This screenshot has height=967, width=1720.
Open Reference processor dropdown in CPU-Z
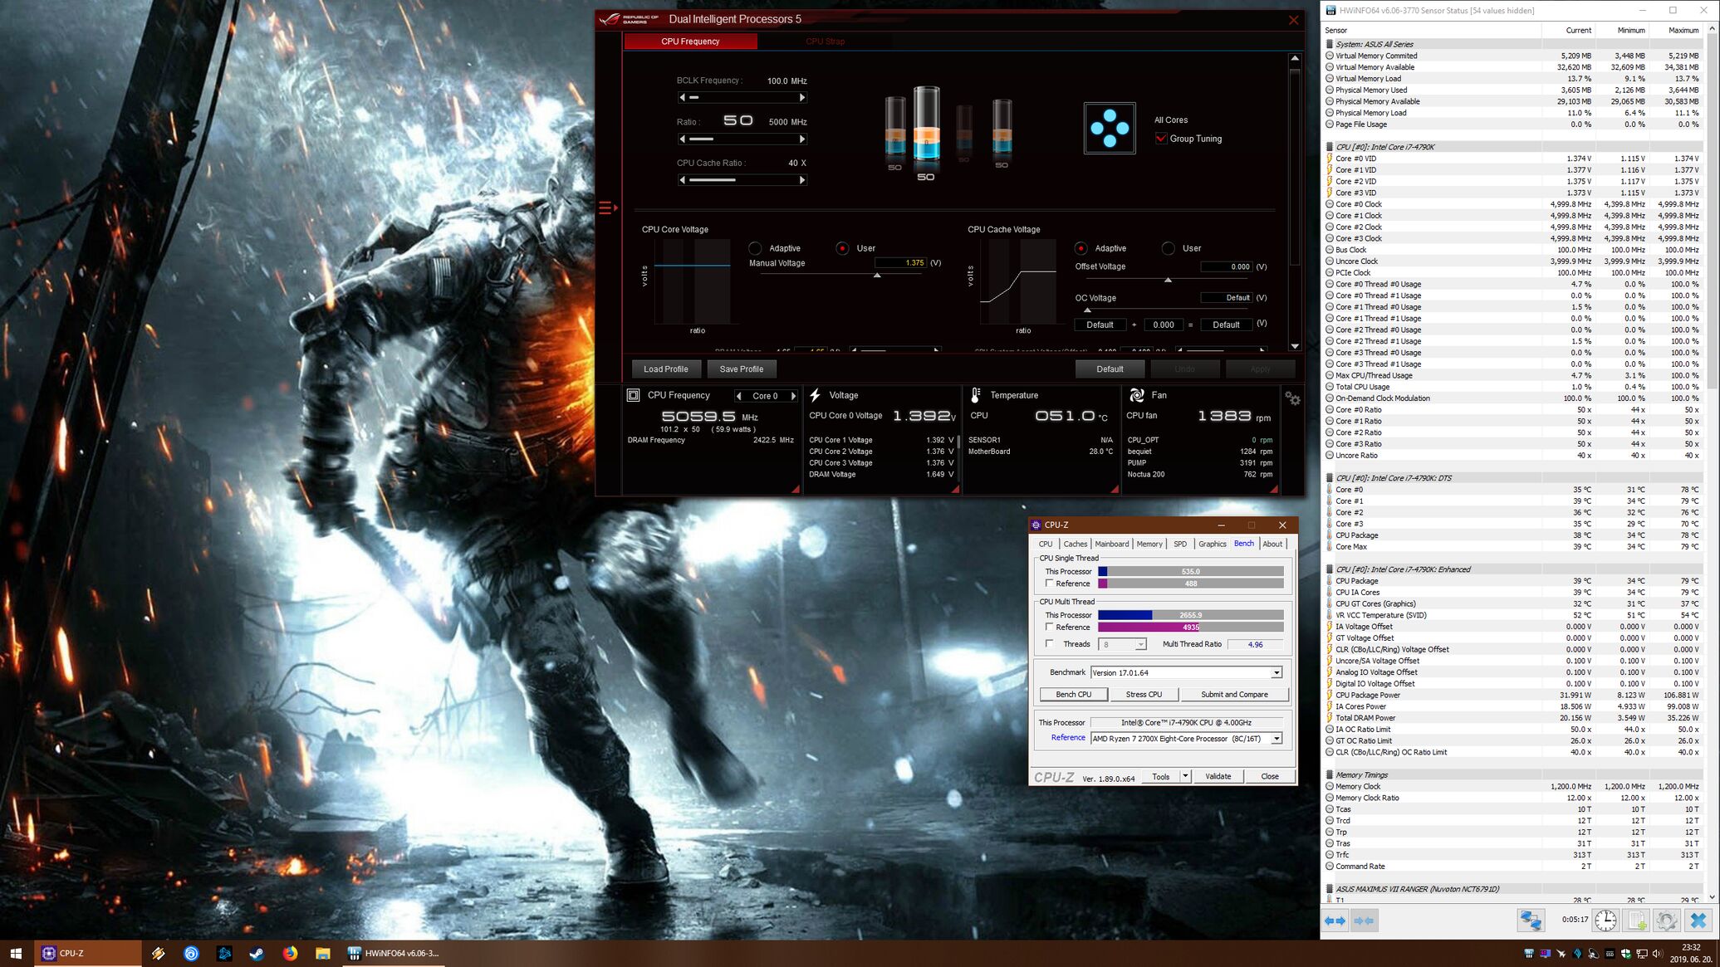pos(1277,739)
